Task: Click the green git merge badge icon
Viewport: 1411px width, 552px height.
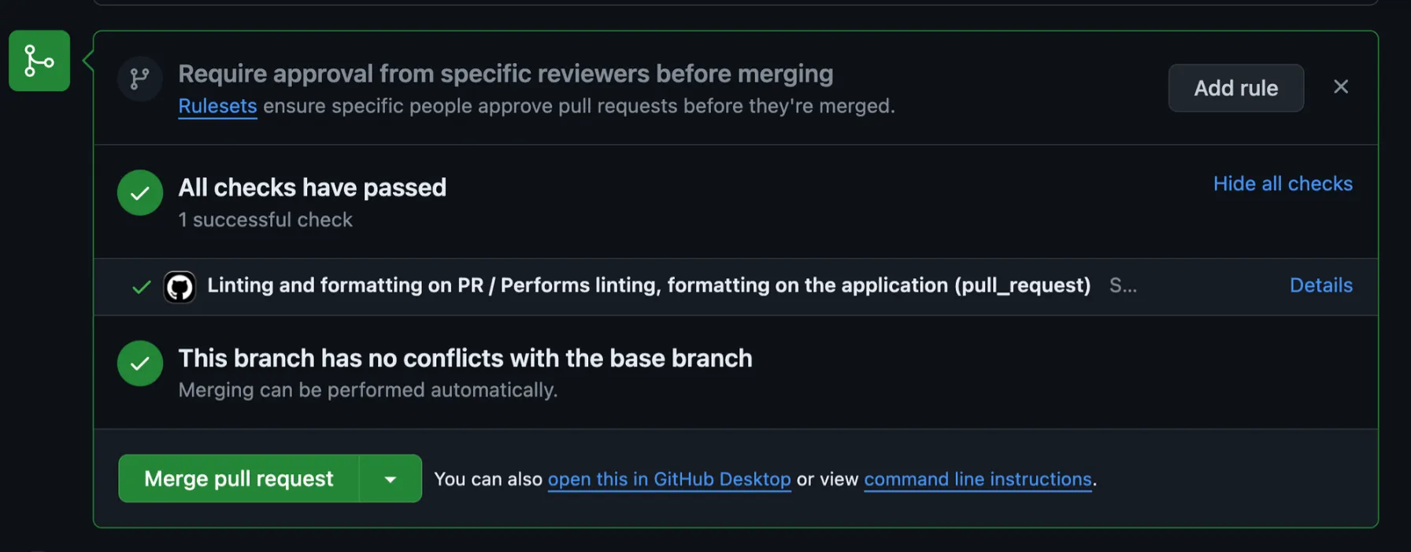Action: point(39,61)
